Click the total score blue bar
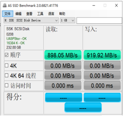124x116 pixels. pyautogui.click(x=83, y=107)
